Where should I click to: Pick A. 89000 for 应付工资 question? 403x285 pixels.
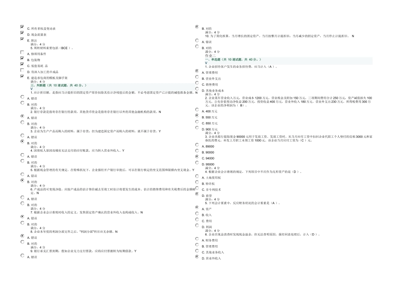tap(197, 145)
